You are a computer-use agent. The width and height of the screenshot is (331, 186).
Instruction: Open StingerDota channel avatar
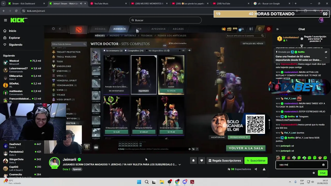(5, 161)
